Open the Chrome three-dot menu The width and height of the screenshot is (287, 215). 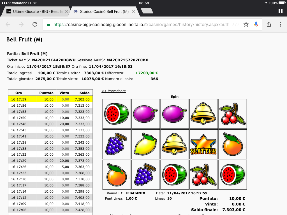(x=280, y=24)
